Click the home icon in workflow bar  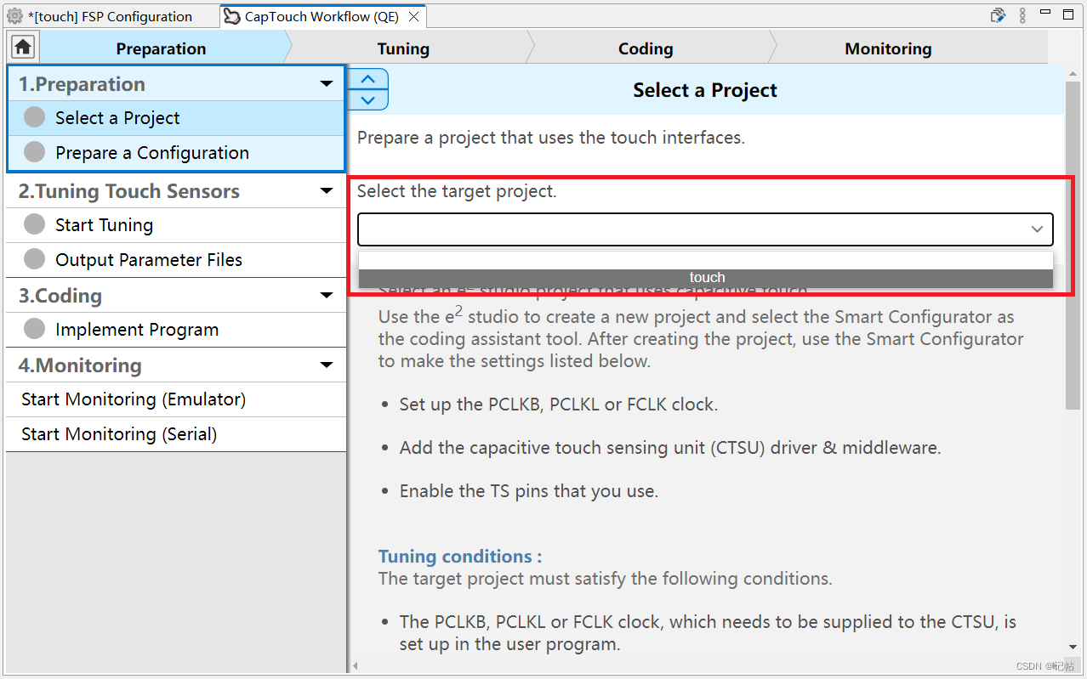pyautogui.click(x=22, y=48)
